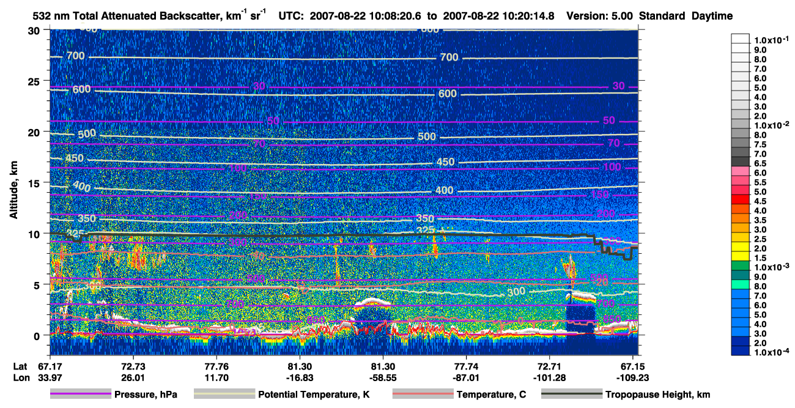The image size is (795, 408).
Task: Click latitude value '67.15'
Action: pyautogui.click(x=632, y=366)
